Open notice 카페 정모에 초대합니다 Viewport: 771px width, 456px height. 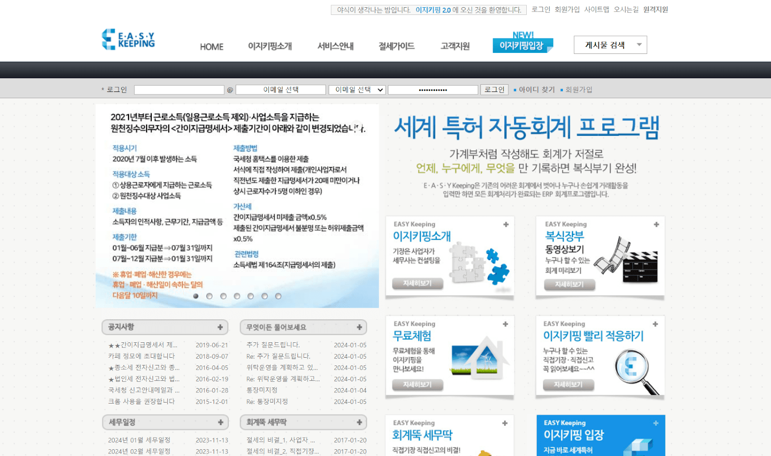coord(141,356)
